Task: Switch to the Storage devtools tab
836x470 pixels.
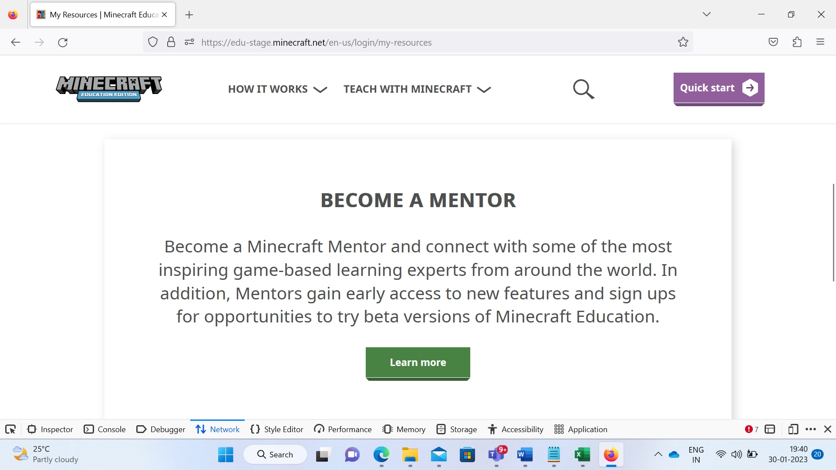Action: click(x=456, y=430)
